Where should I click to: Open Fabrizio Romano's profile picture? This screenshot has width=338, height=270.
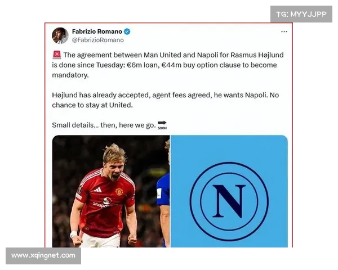60,35
